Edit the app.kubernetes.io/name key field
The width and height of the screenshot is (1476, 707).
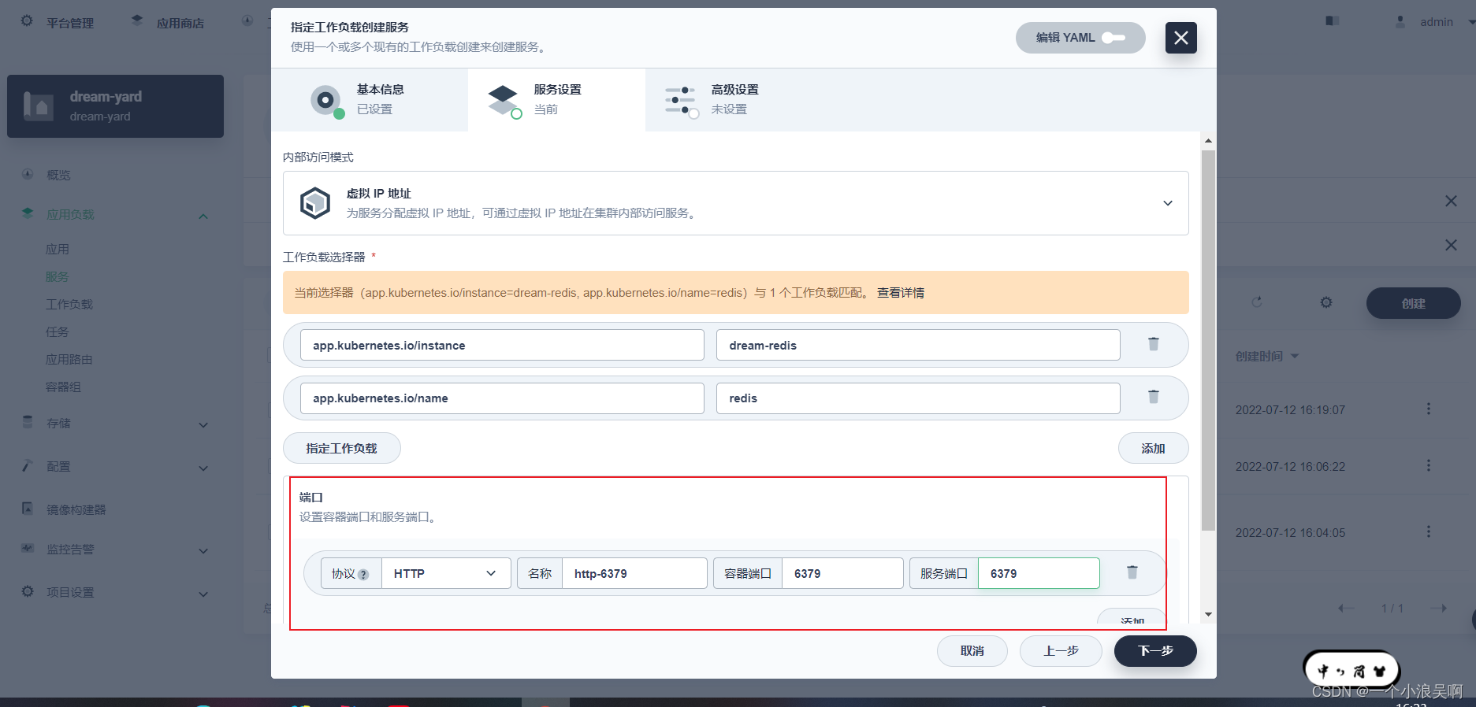tap(502, 398)
